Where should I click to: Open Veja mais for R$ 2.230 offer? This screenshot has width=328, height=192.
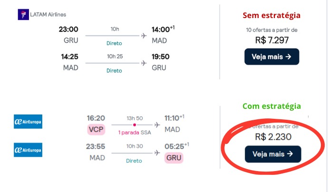[273, 154]
